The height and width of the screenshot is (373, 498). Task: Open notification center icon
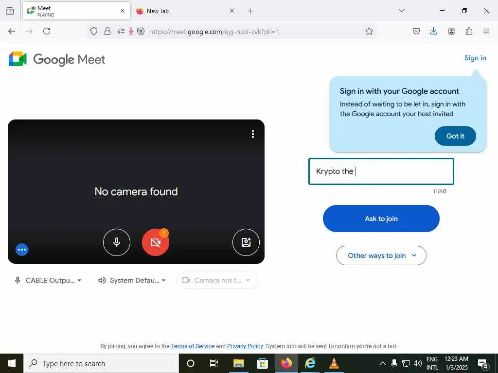[483, 364]
